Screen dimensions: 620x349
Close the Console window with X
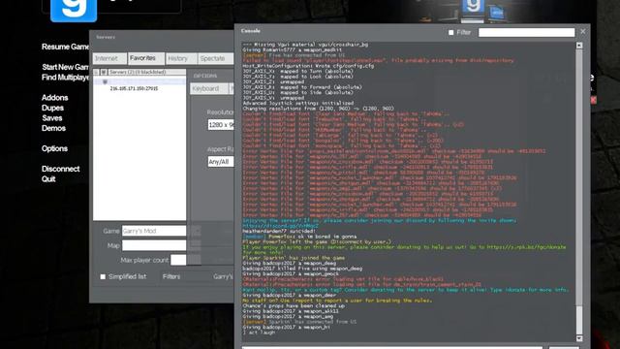583,32
